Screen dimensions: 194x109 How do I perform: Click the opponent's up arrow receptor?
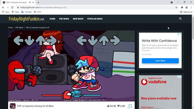(41, 40)
